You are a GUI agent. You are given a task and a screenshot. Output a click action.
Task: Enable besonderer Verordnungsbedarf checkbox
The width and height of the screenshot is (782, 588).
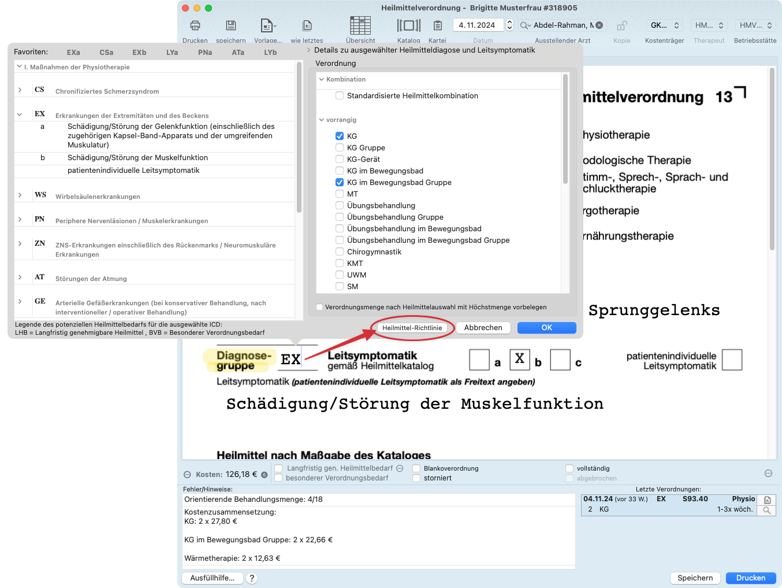pos(278,478)
